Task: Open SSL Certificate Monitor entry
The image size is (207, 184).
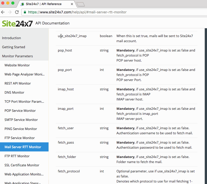Action: pos(22,165)
